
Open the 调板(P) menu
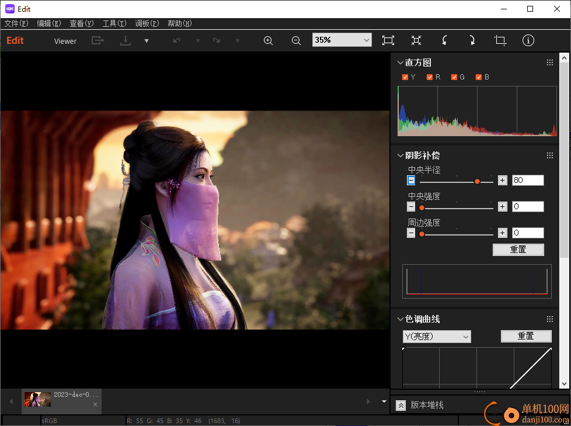[147, 24]
